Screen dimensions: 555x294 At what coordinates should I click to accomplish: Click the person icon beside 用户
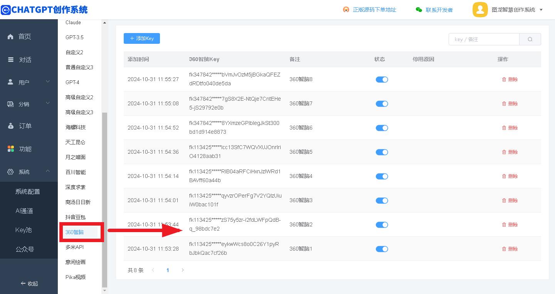(11, 82)
